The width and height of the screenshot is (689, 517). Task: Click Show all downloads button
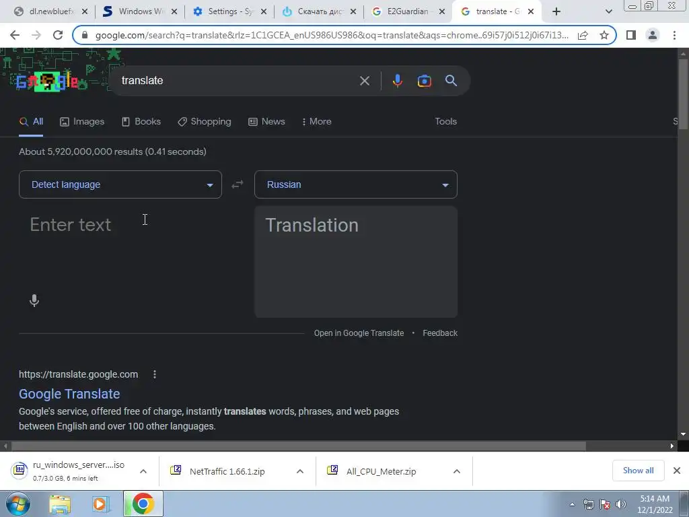coord(638,471)
